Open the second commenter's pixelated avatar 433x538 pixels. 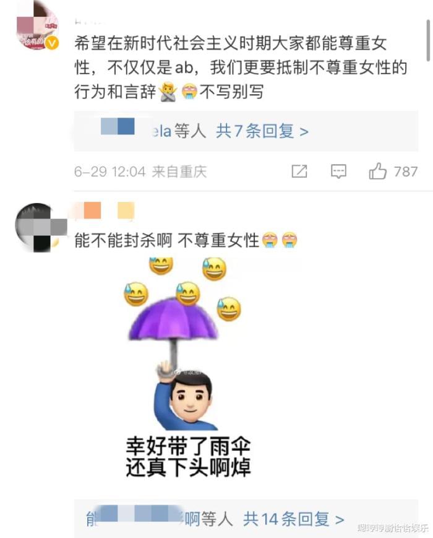40,227
